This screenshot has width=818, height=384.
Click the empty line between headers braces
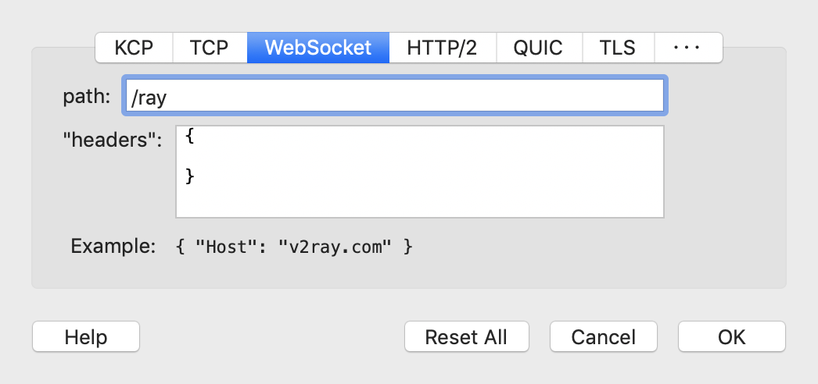click(420, 157)
